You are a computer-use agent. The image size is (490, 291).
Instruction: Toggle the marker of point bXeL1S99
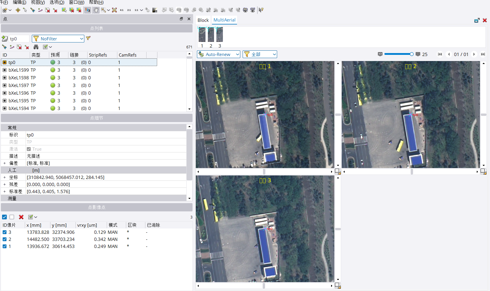coord(4,70)
